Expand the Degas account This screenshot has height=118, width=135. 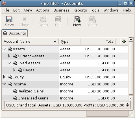click(x=14, y=70)
